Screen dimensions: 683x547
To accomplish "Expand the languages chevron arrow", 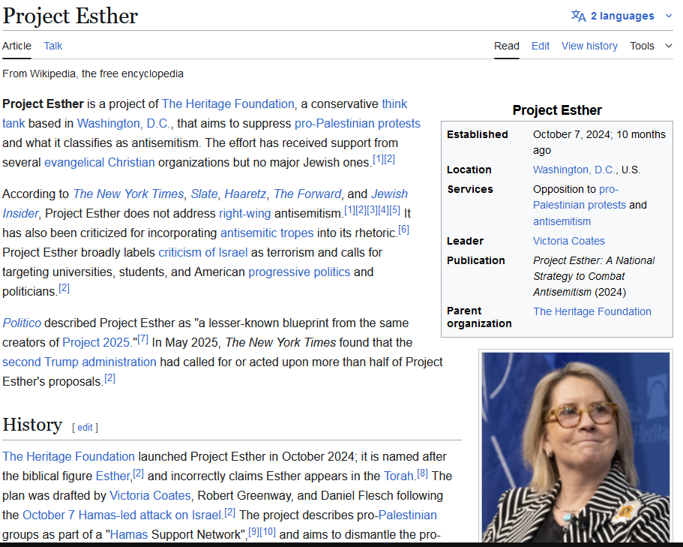I will point(669,16).
